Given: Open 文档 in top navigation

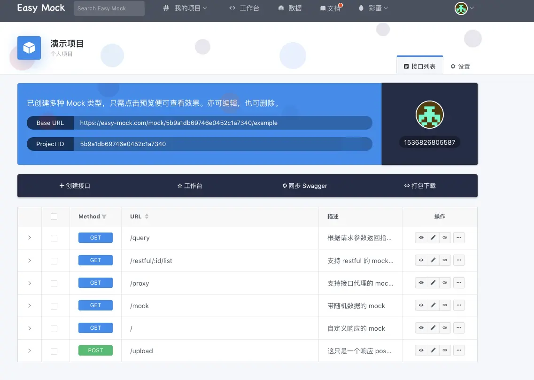Looking at the screenshot, I should pos(330,8).
